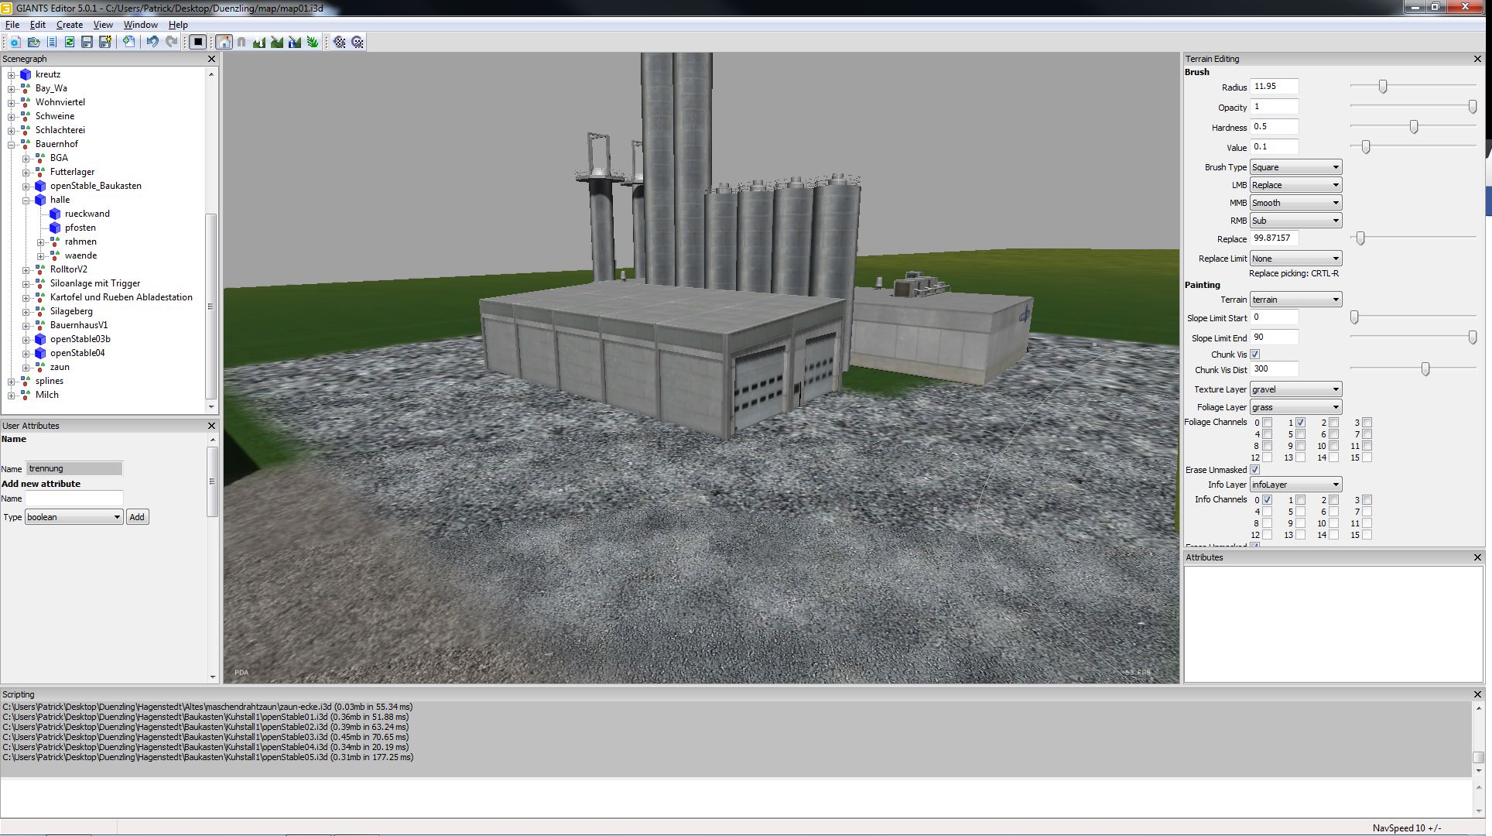The width and height of the screenshot is (1492, 836).
Task: Collapse the Bauernhof tree node
Action: coord(12,144)
